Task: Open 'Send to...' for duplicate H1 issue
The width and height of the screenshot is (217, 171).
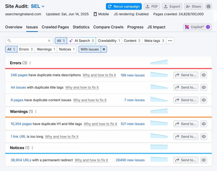Action: [x=186, y=124]
